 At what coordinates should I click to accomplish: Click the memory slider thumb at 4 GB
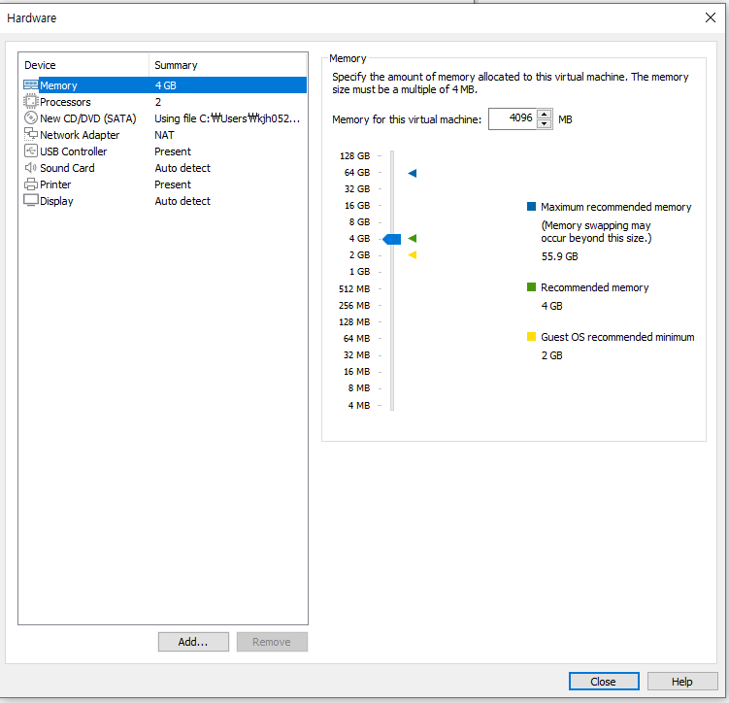(x=391, y=239)
